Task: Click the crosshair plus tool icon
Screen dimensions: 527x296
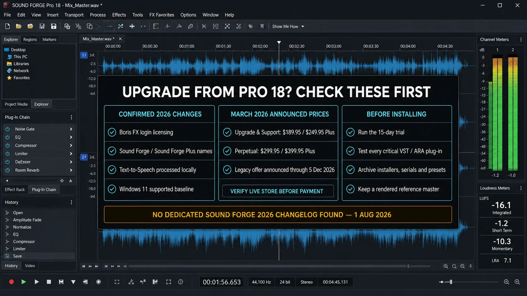Action: pyautogui.click(x=132, y=26)
